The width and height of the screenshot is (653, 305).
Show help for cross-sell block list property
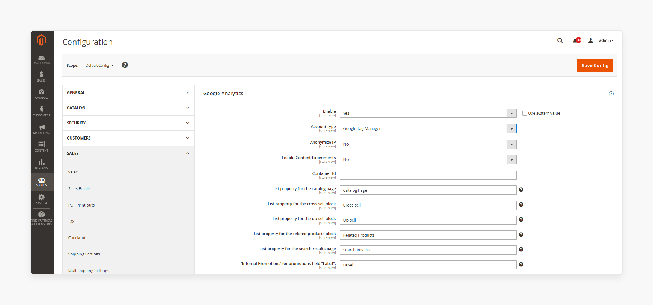coord(521,205)
